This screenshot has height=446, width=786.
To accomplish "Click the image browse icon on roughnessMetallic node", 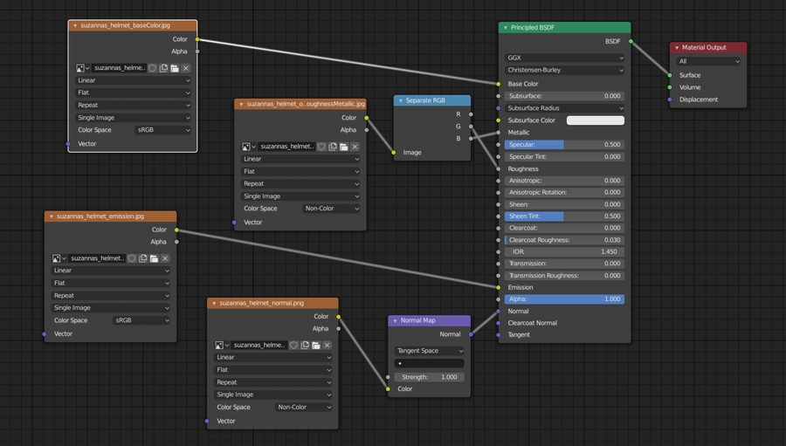I will coord(248,147).
